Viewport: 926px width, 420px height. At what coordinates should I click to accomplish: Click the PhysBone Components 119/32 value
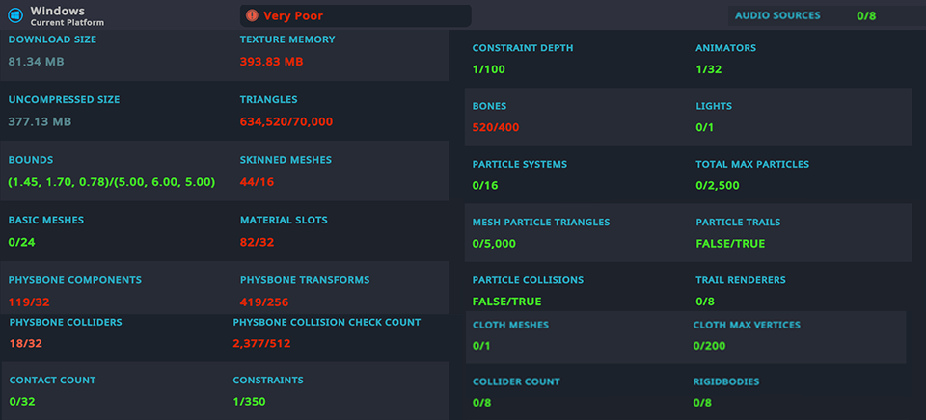click(29, 302)
